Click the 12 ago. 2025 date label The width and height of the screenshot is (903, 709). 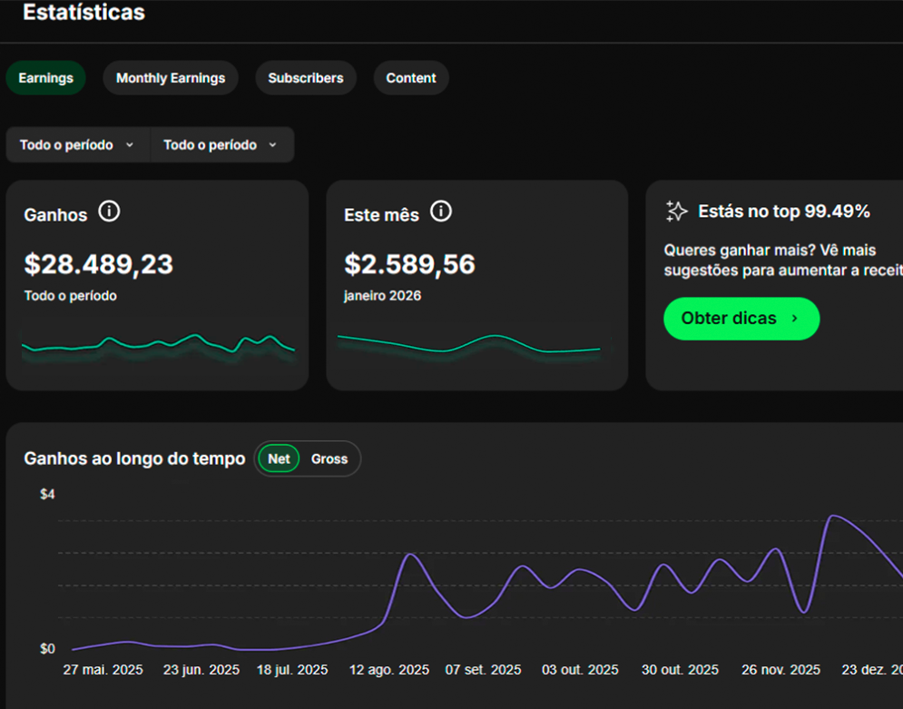389,670
